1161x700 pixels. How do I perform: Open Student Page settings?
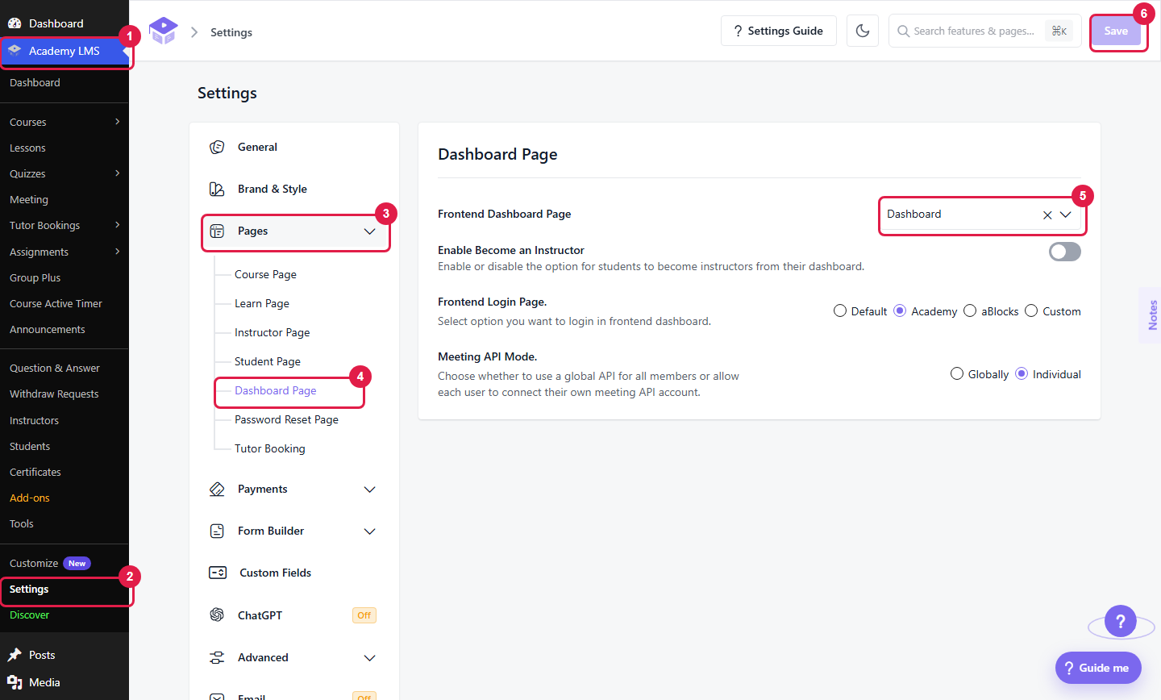(x=268, y=361)
